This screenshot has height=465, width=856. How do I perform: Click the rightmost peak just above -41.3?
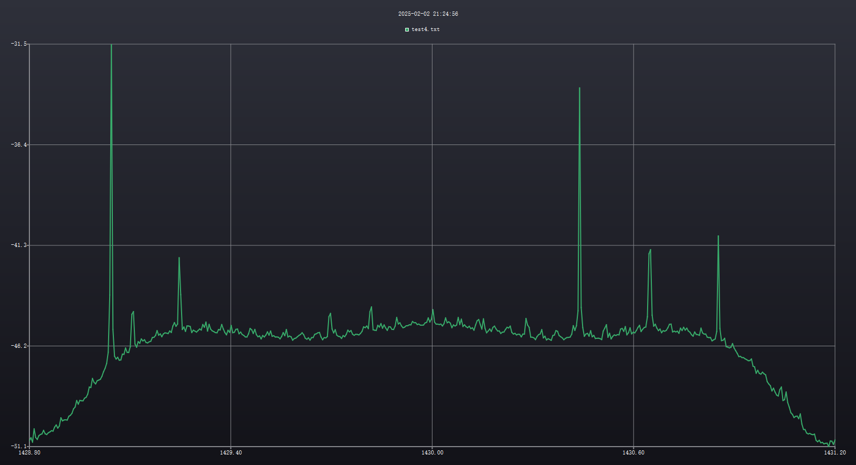pyautogui.click(x=718, y=236)
